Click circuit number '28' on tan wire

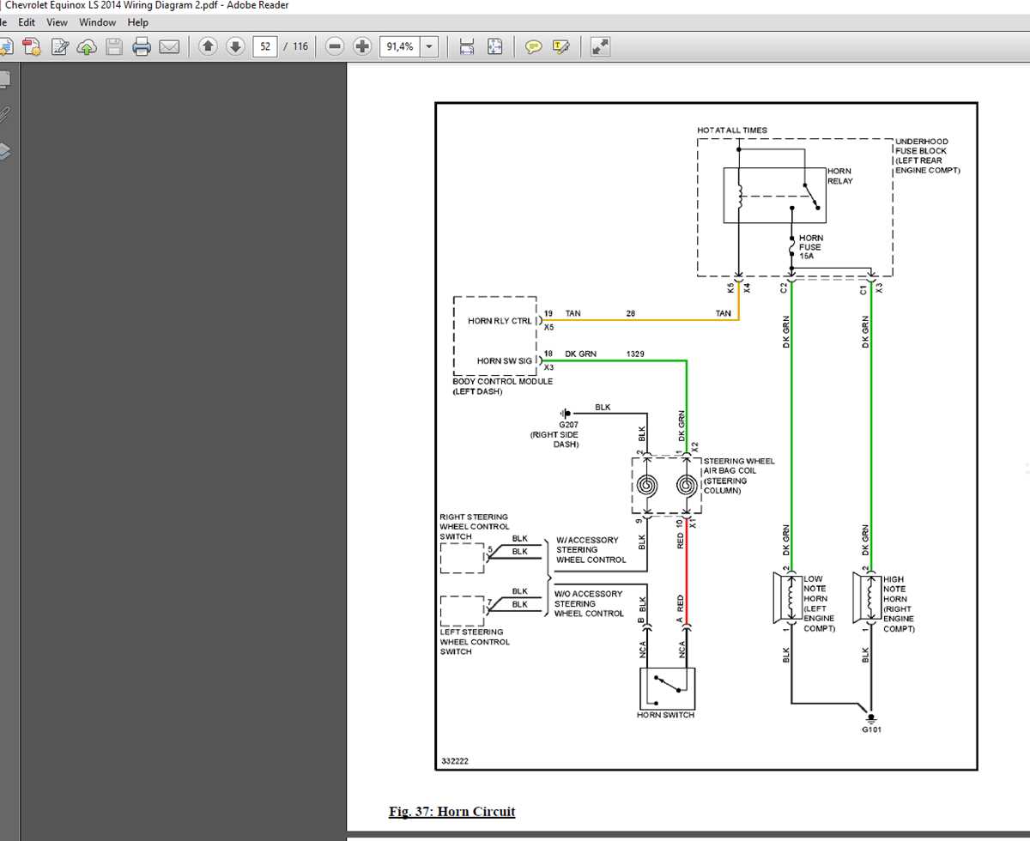pos(631,313)
